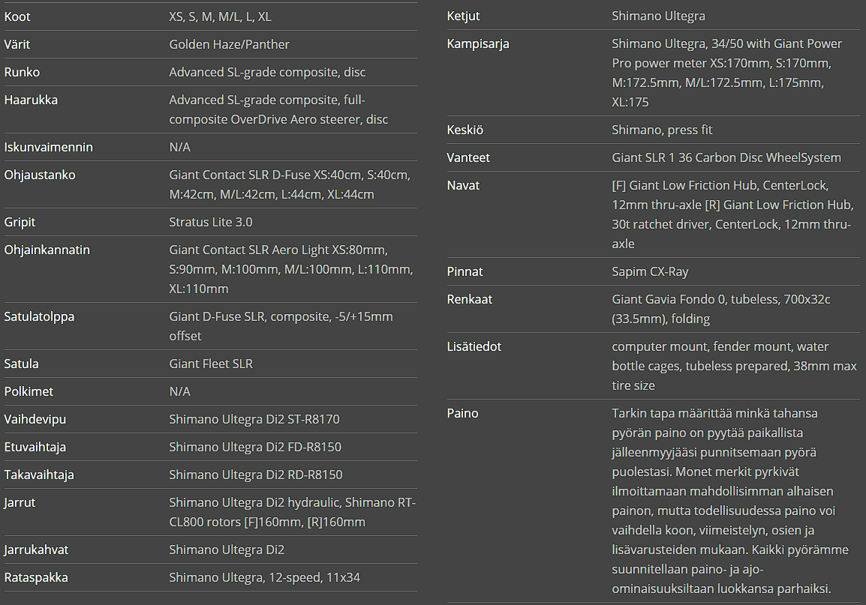This screenshot has width=866, height=605.
Task: Click the Koot sizes row label
Action: (18, 16)
